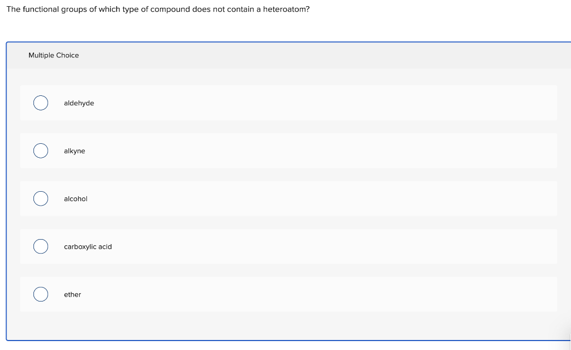Pick the carboxylic acid radio button
This screenshot has width=571, height=350.
pos(41,246)
